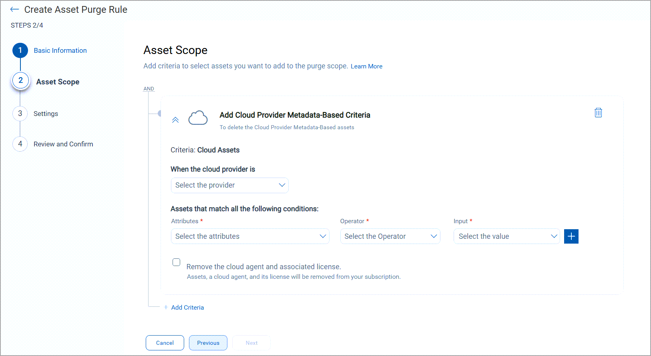Click the When the cloud provider is label

coord(213,169)
